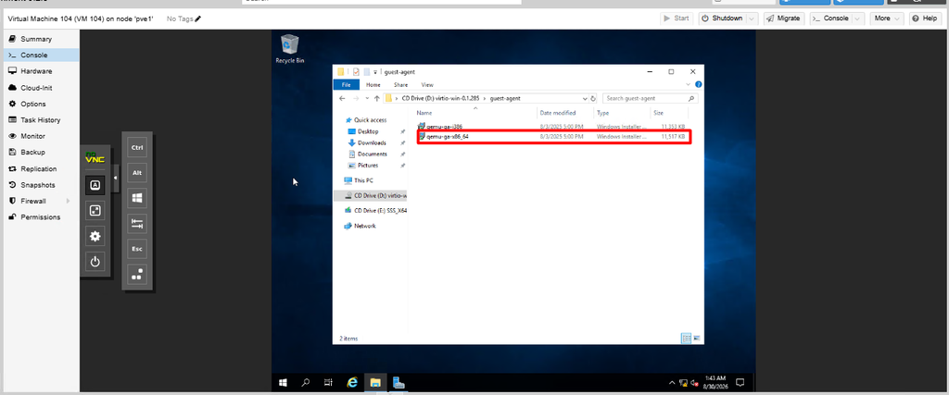Click the Shutdown button

722,19
